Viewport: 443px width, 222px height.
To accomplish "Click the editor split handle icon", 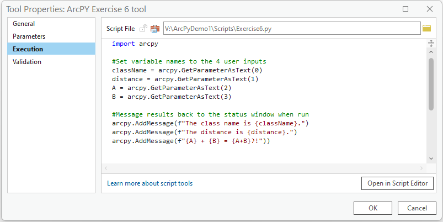I will point(431,44).
